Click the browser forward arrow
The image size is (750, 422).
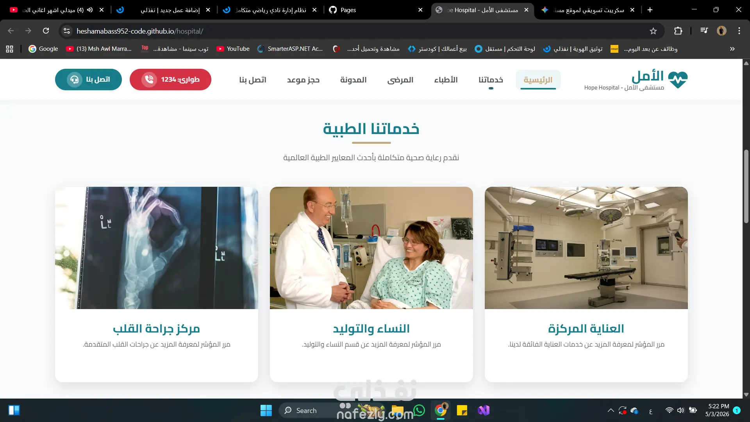(x=28, y=31)
